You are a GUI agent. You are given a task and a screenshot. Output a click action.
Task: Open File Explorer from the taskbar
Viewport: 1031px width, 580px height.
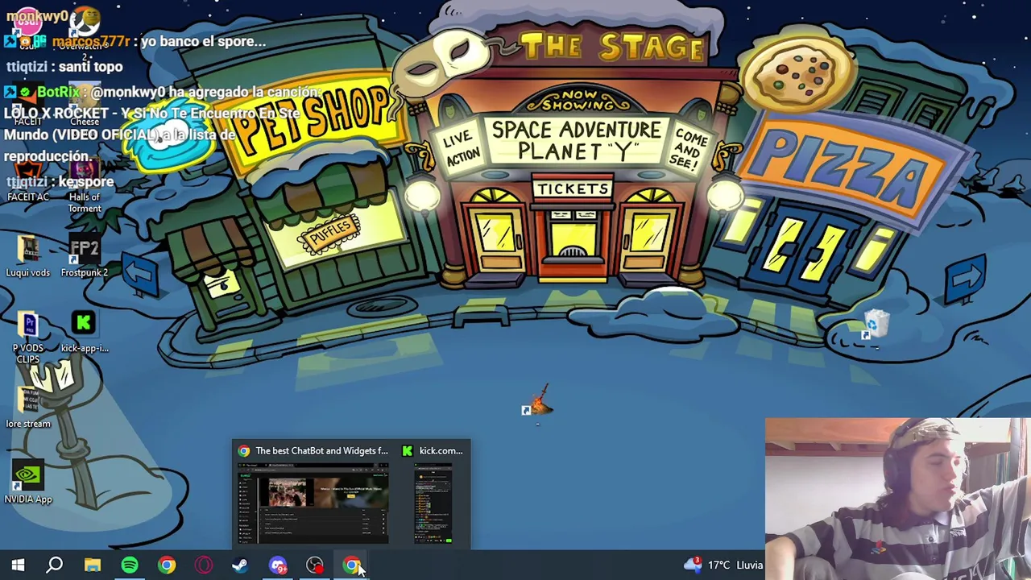[92, 565]
